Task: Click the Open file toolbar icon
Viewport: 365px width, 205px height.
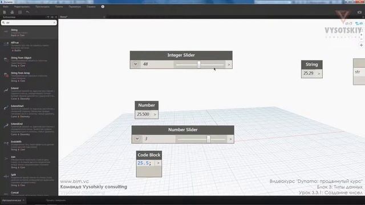Action: point(12,12)
